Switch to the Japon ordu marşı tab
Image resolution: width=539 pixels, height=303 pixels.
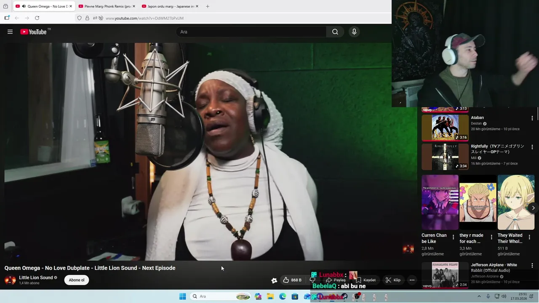(171, 6)
